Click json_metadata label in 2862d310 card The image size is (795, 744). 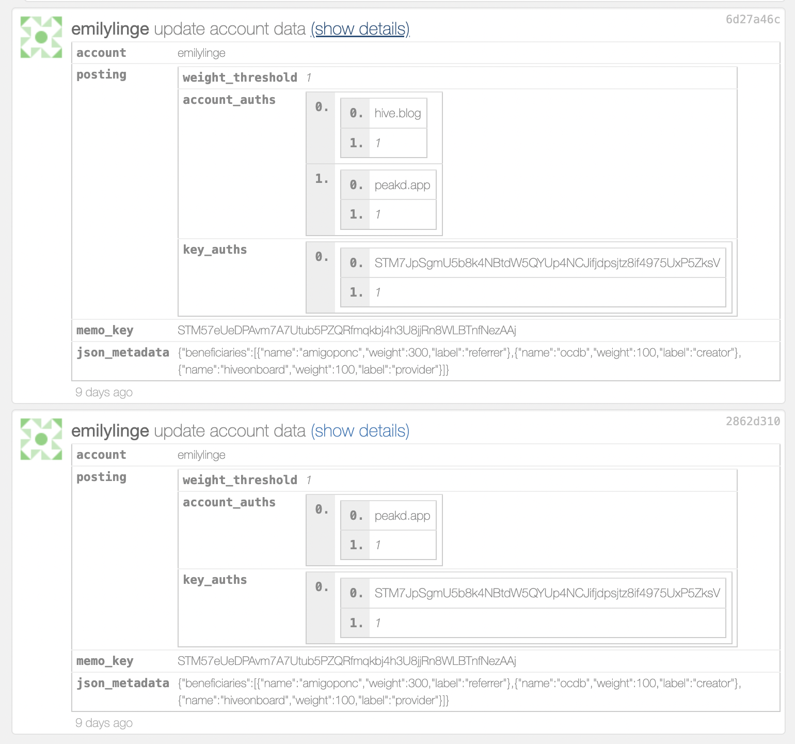123,683
